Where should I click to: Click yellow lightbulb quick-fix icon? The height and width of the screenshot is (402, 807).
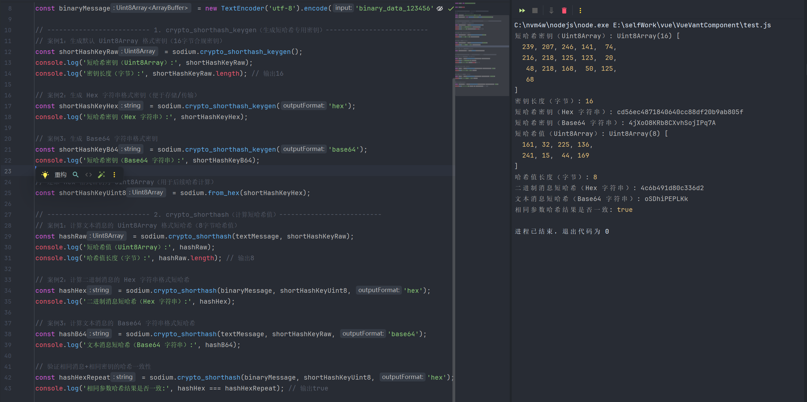click(x=45, y=175)
